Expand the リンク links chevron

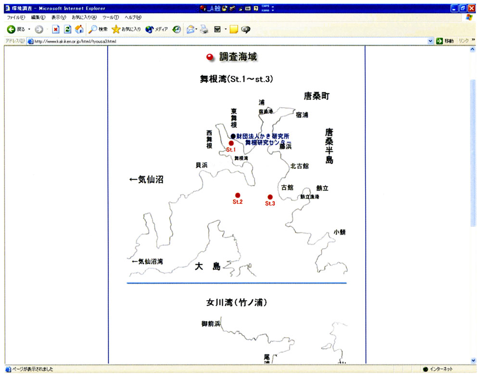click(x=473, y=40)
